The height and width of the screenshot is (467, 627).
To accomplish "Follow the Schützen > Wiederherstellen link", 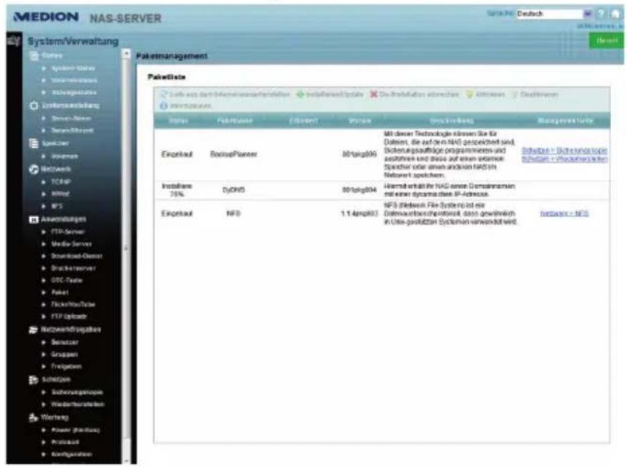I will click(x=564, y=158).
